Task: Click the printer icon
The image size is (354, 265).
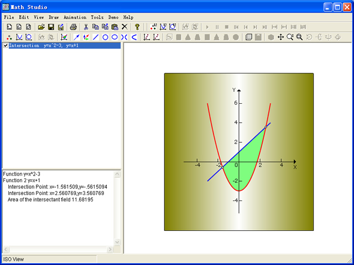Action: tap(74, 27)
